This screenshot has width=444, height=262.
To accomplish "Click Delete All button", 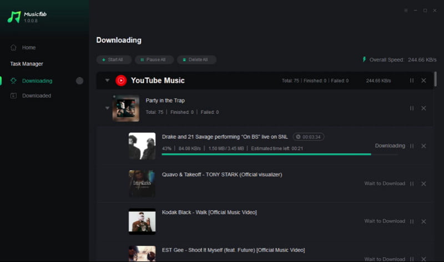I will point(196,60).
